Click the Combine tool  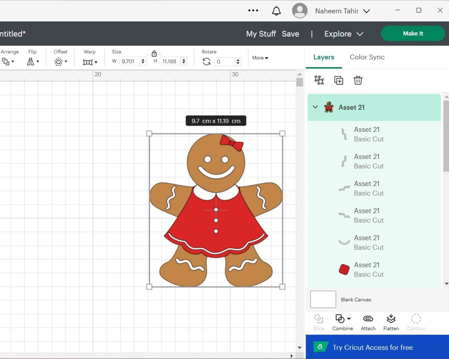click(x=341, y=322)
